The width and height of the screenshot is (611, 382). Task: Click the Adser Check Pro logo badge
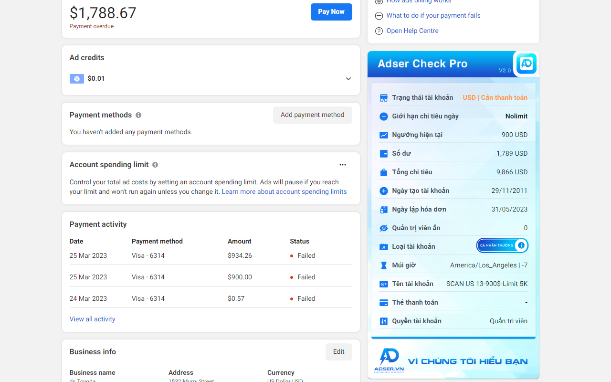[526, 64]
